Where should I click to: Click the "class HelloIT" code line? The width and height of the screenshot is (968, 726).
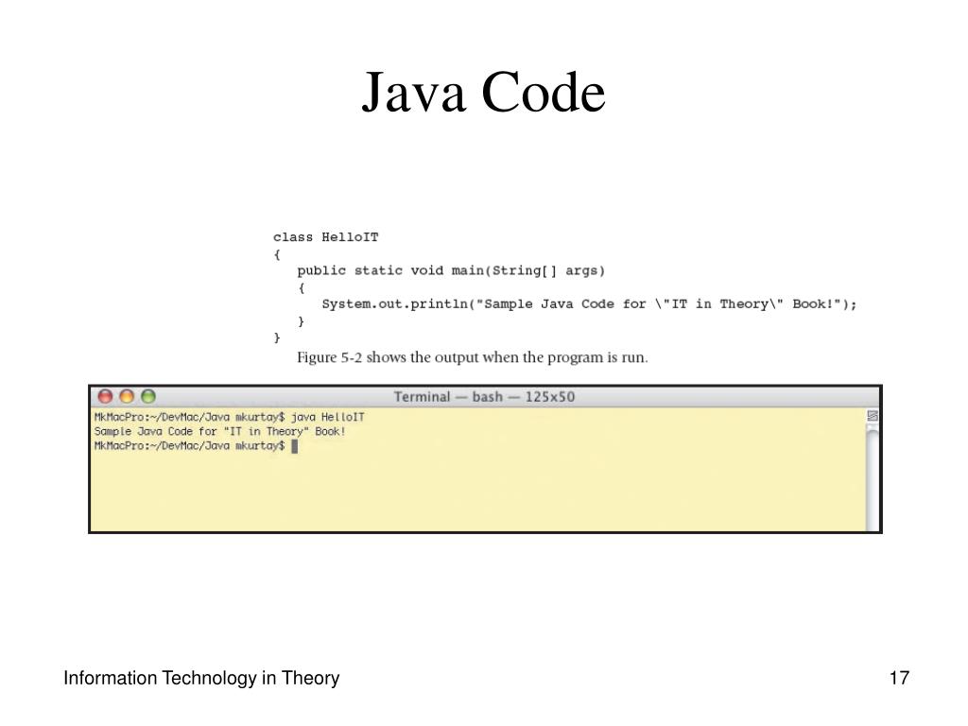pos(325,237)
